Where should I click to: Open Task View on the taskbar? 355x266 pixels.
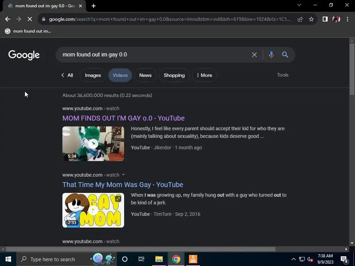click(141, 259)
